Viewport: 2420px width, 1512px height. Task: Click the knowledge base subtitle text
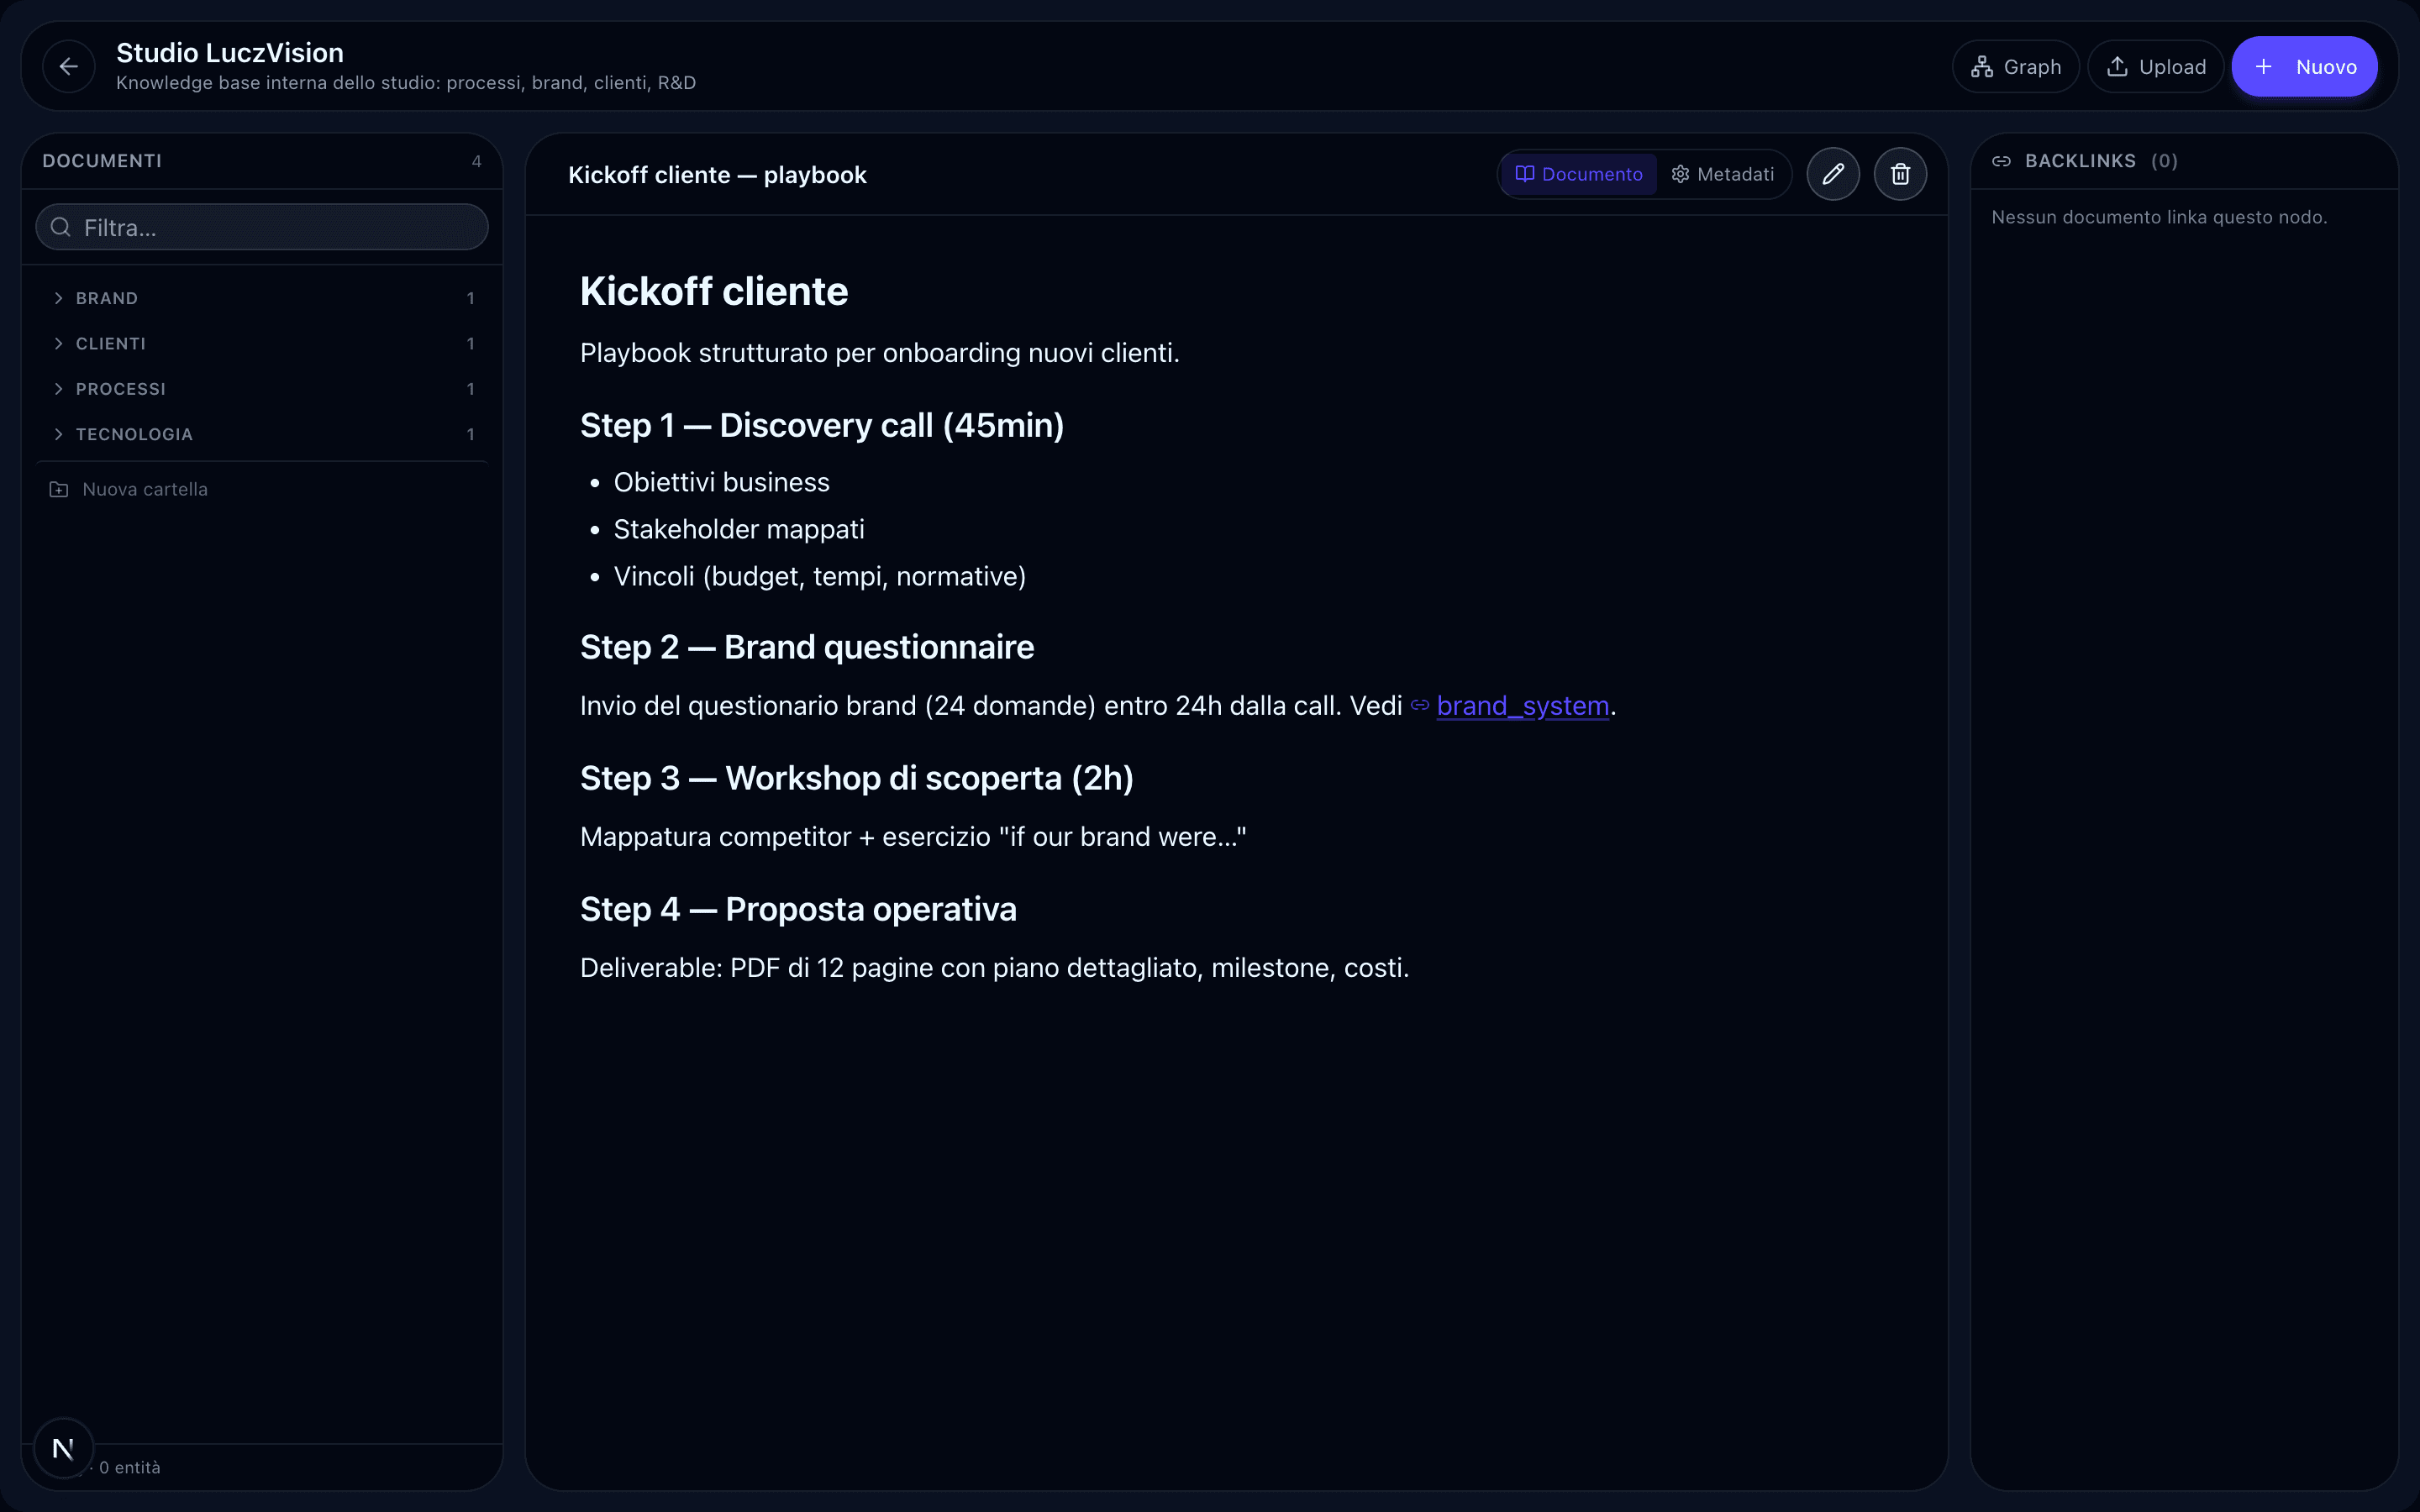tap(406, 83)
